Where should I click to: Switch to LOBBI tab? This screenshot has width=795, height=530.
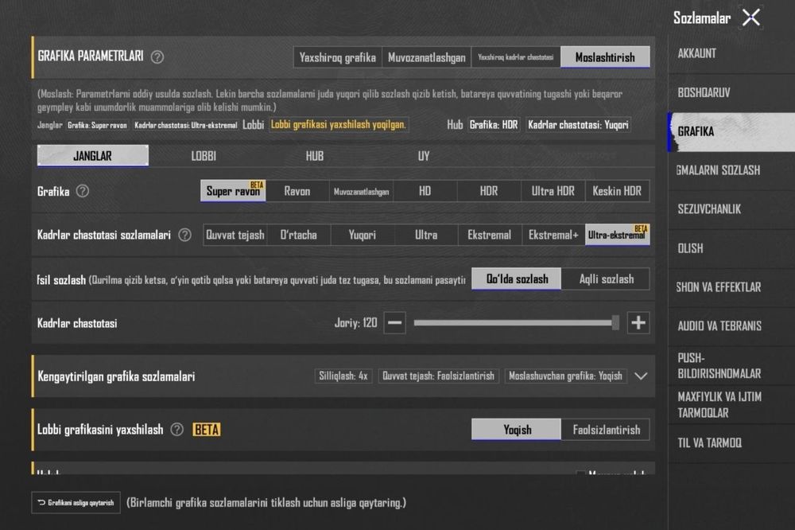coord(204,156)
